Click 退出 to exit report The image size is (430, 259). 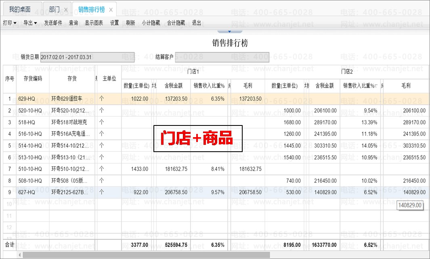pos(196,23)
